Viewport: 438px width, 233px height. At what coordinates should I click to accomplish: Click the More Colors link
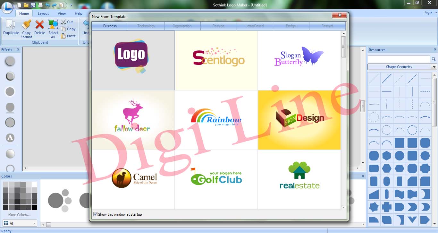(19, 215)
